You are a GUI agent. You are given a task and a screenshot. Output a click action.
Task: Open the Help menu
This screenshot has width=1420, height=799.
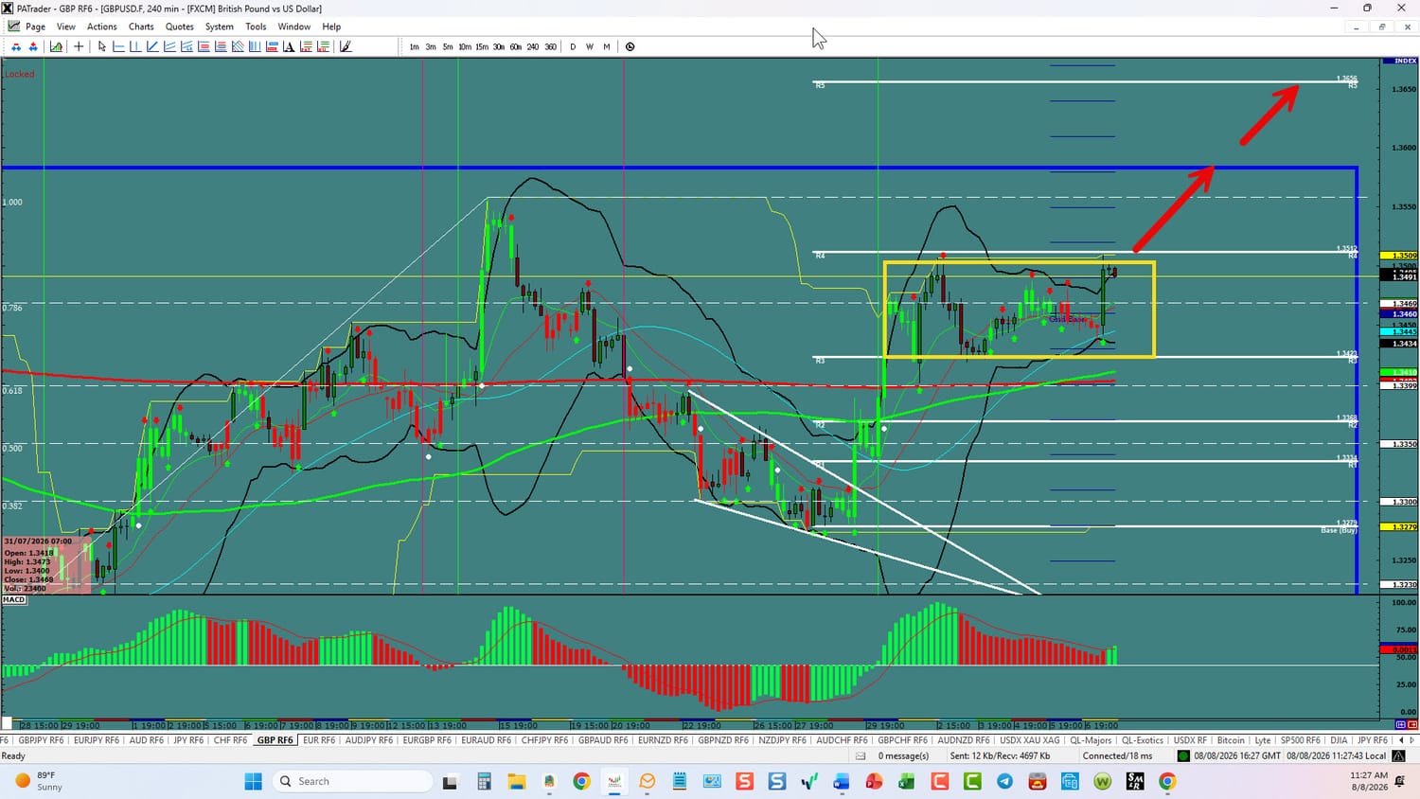pyautogui.click(x=331, y=27)
